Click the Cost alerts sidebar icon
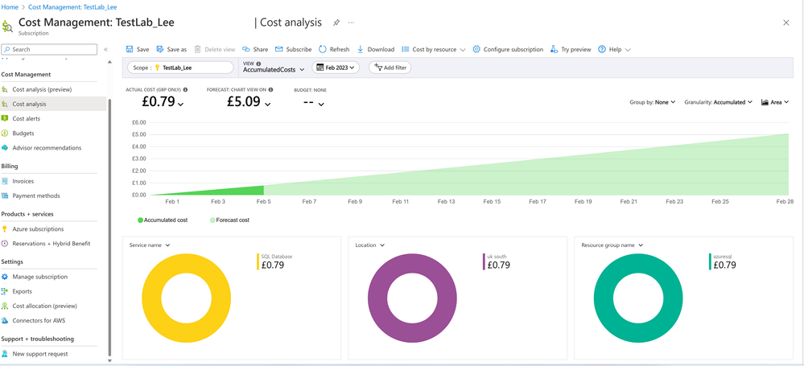This screenshot has height=366, width=804. (5, 118)
